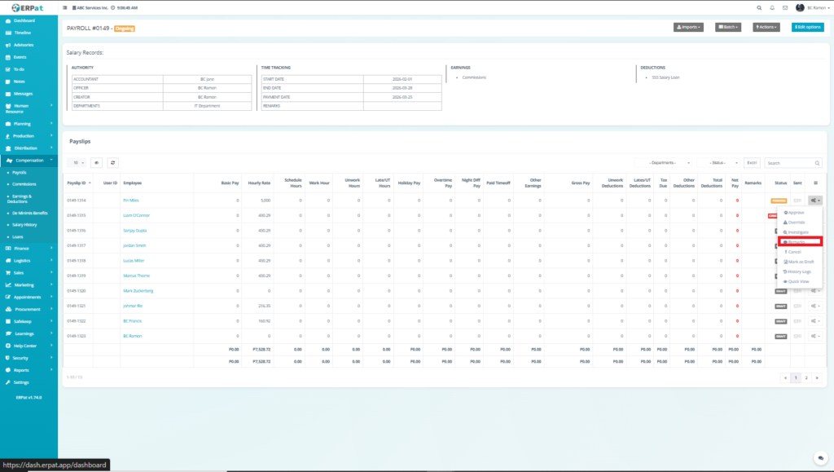Click the Edit options button
The width and height of the screenshot is (834, 472).
tap(807, 27)
